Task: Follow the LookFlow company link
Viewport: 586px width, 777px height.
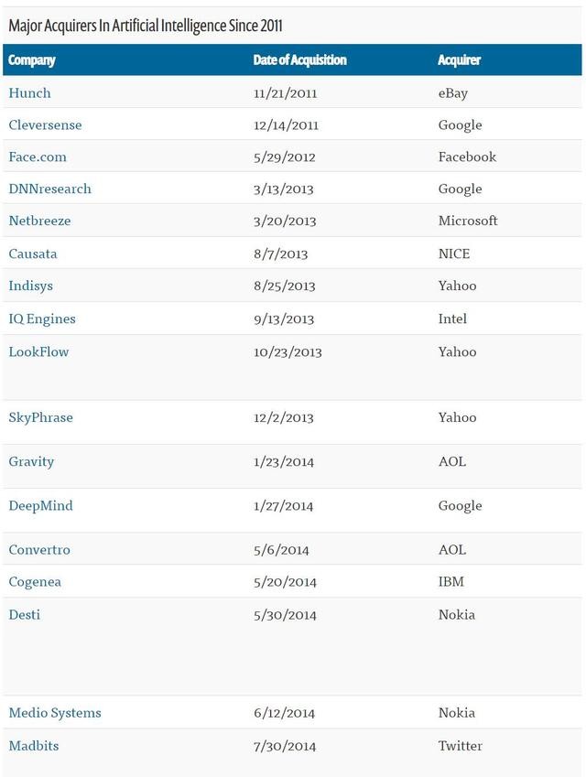Action: tap(38, 351)
